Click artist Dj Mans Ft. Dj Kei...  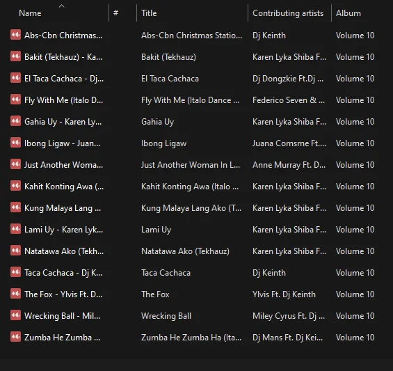(287, 338)
